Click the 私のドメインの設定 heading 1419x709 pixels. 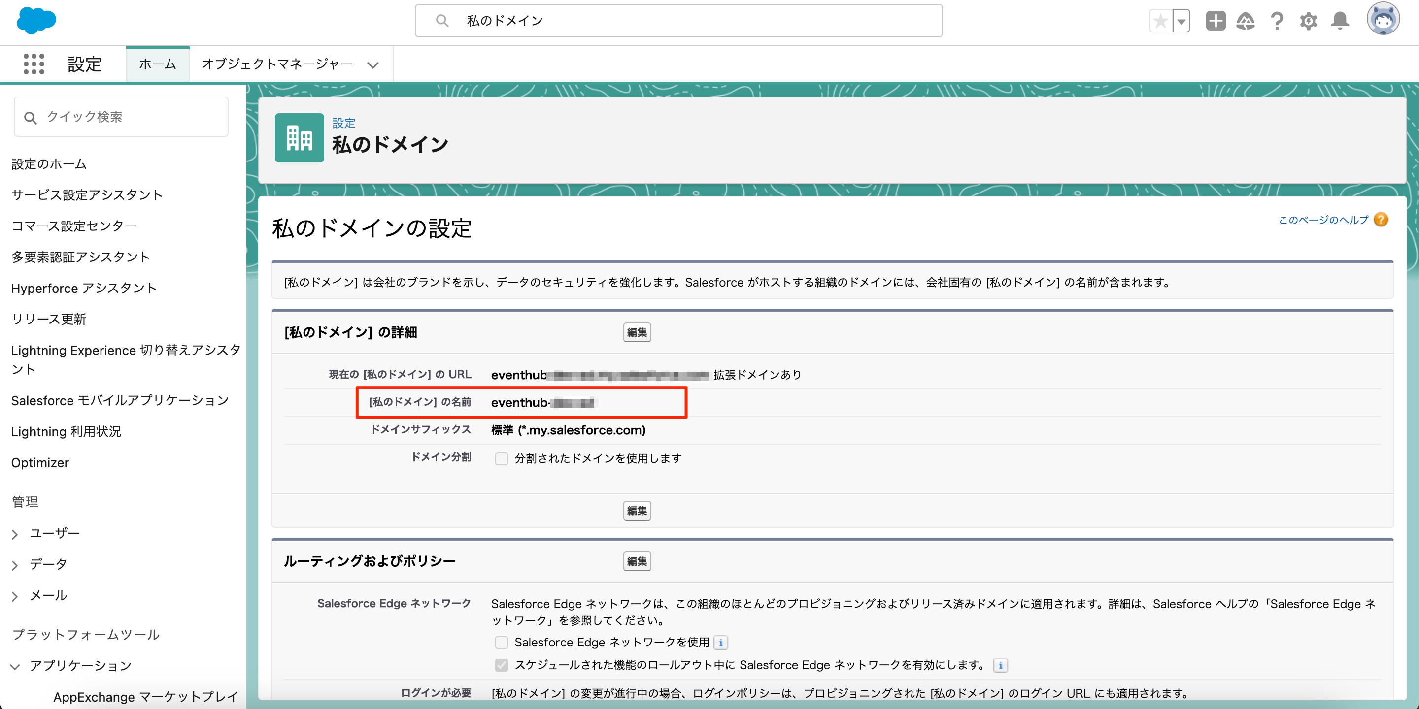pos(372,228)
